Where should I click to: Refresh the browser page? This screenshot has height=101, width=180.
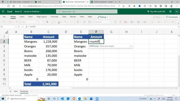8,6
